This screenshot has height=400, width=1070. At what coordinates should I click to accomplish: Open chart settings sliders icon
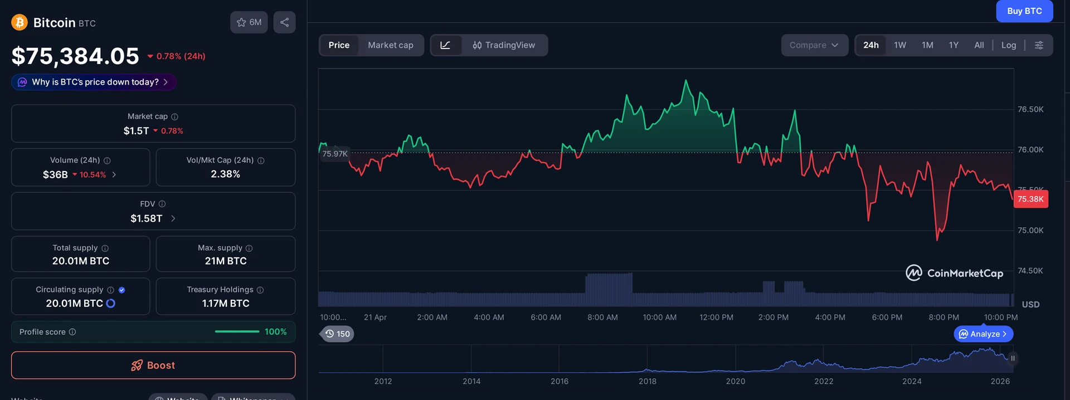[x=1039, y=45]
